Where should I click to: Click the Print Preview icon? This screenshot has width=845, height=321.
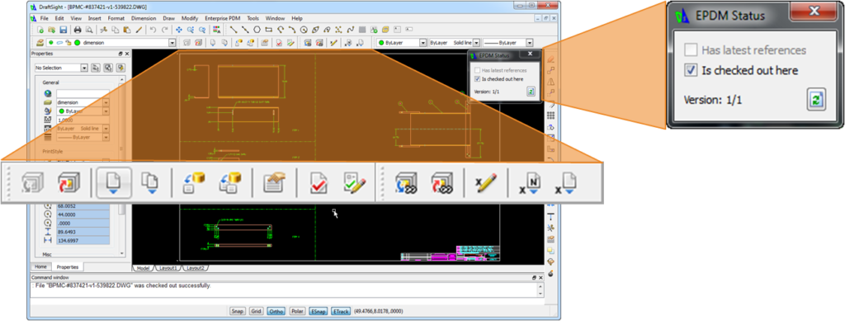[89, 30]
